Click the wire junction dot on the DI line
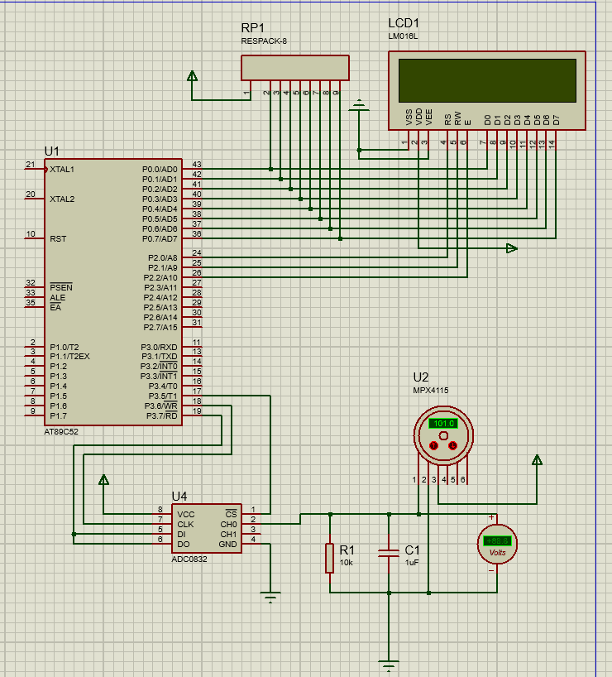The width and height of the screenshot is (612, 677). [x=74, y=534]
